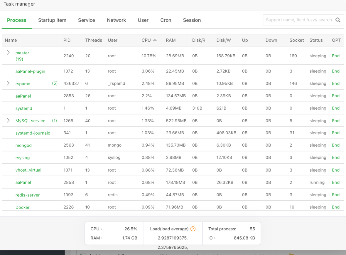This screenshot has height=255, width=346.
Task: Click the 436337 PID cell
Action: [71, 83]
